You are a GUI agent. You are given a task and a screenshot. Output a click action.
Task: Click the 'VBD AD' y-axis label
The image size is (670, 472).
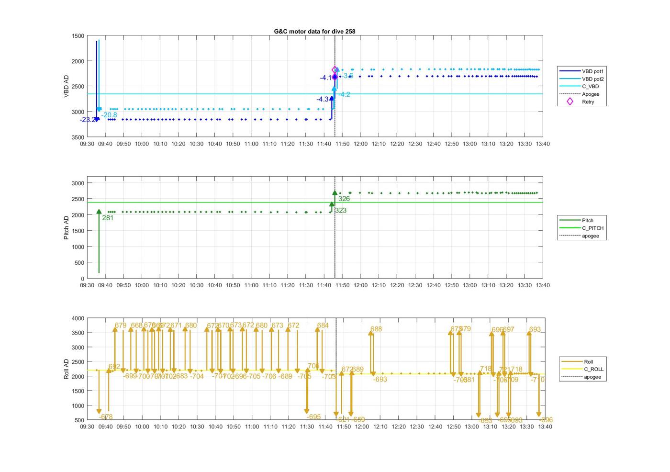coord(66,87)
